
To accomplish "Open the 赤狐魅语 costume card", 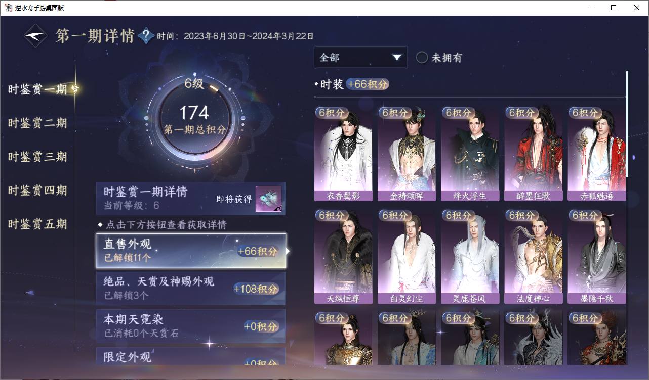I will 597,154.
